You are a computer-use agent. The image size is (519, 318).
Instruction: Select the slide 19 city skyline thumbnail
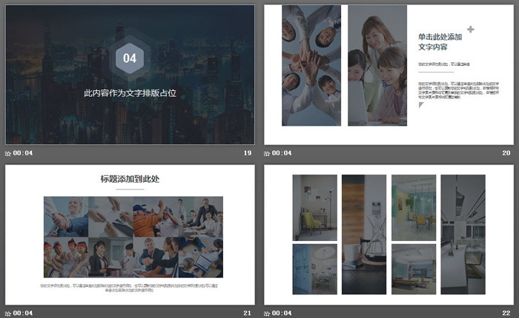(x=130, y=74)
